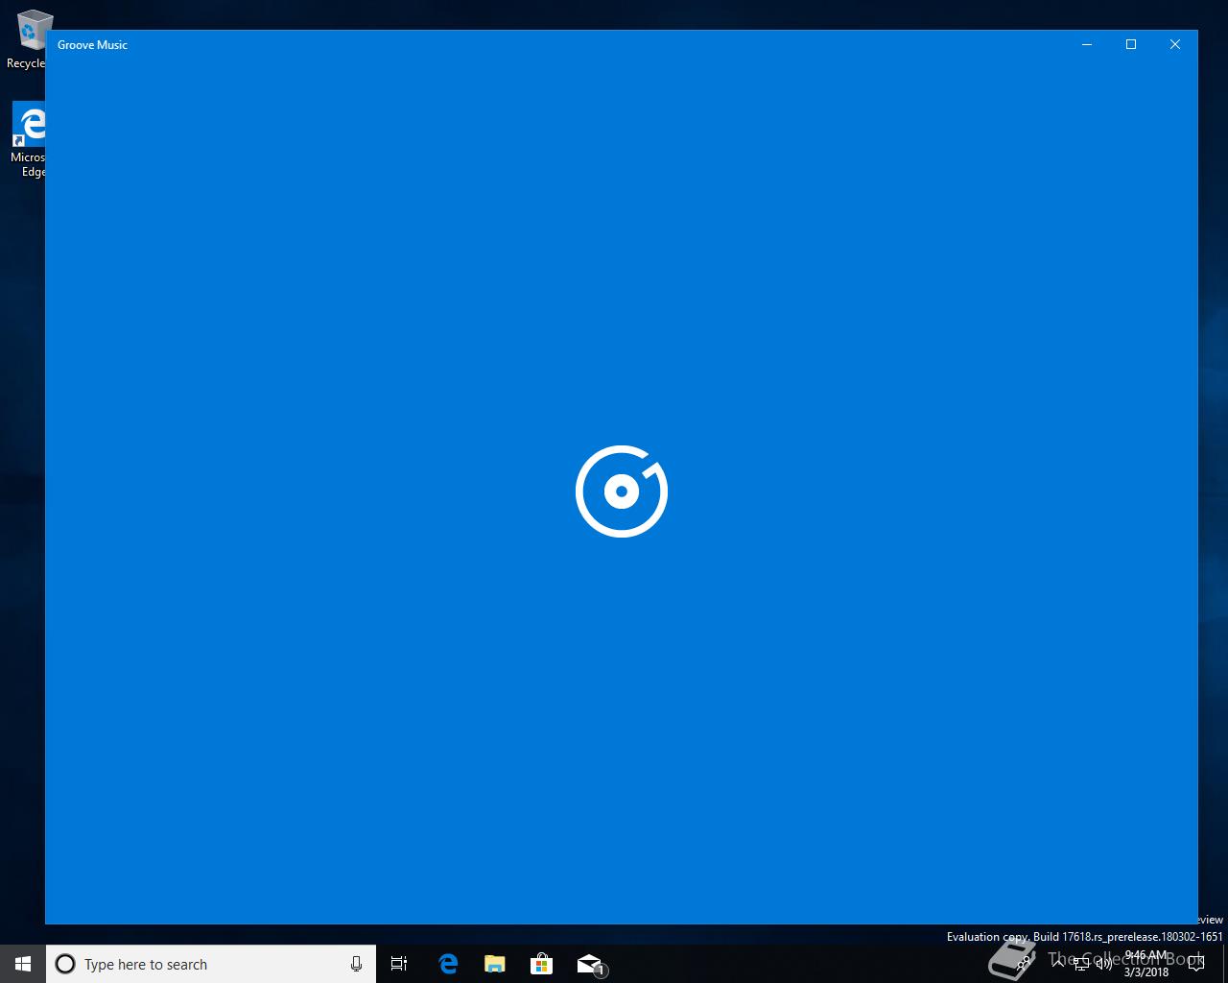Maximize the Groove Music window
Viewport: 1228px width, 983px height.
point(1131,44)
